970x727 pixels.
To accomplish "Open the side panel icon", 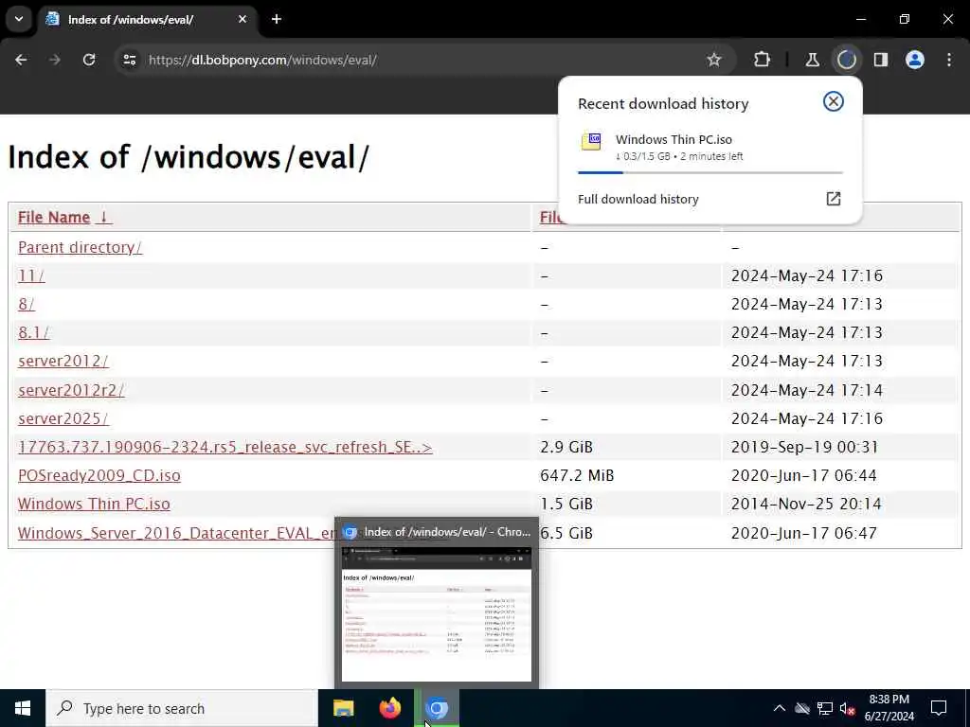I will pos(880,60).
